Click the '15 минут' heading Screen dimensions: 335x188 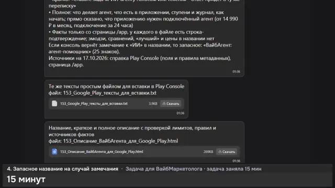click(26, 179)
